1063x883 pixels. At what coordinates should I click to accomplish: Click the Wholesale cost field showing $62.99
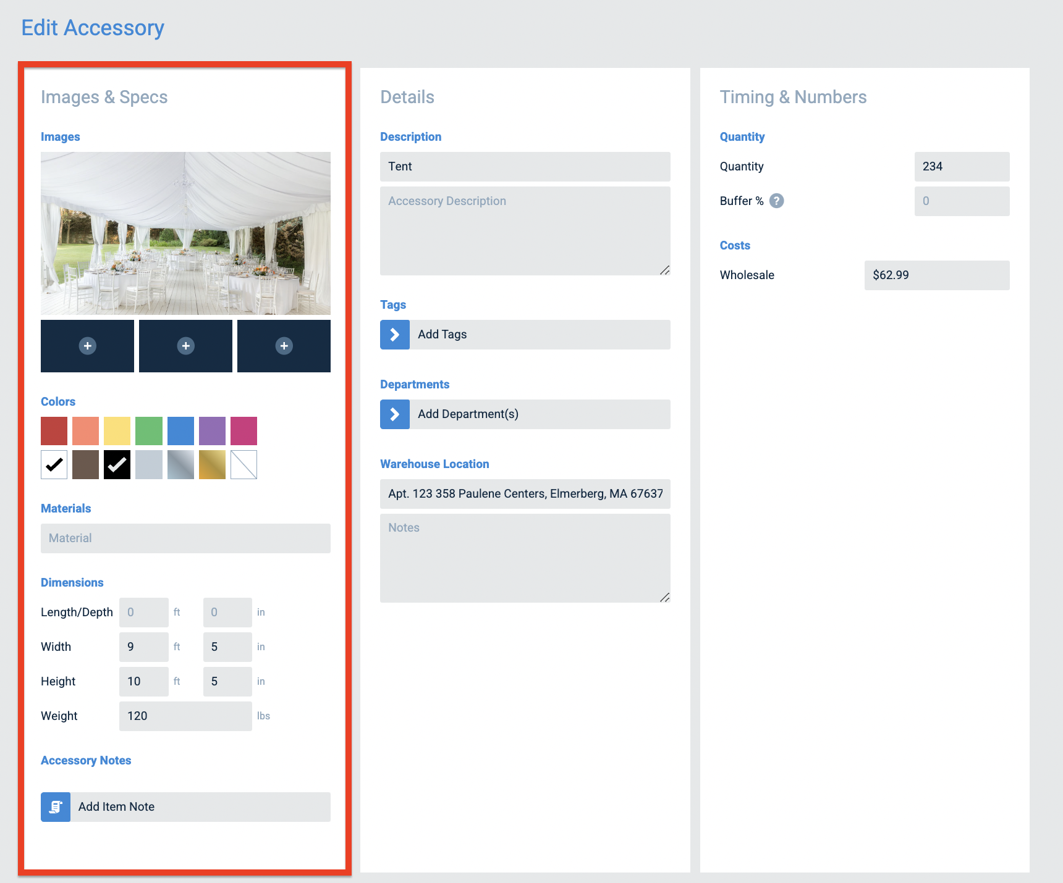pos(936,275)
